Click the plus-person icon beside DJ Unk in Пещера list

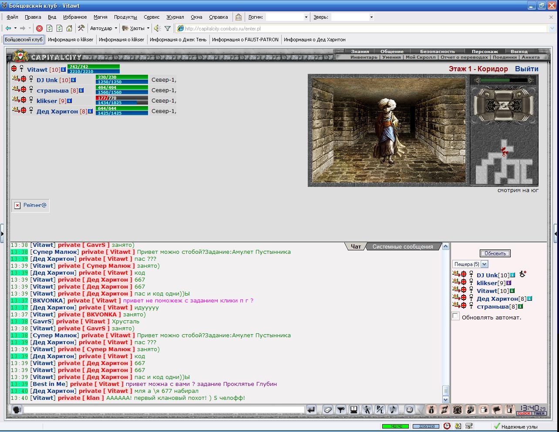click(523, 274)
